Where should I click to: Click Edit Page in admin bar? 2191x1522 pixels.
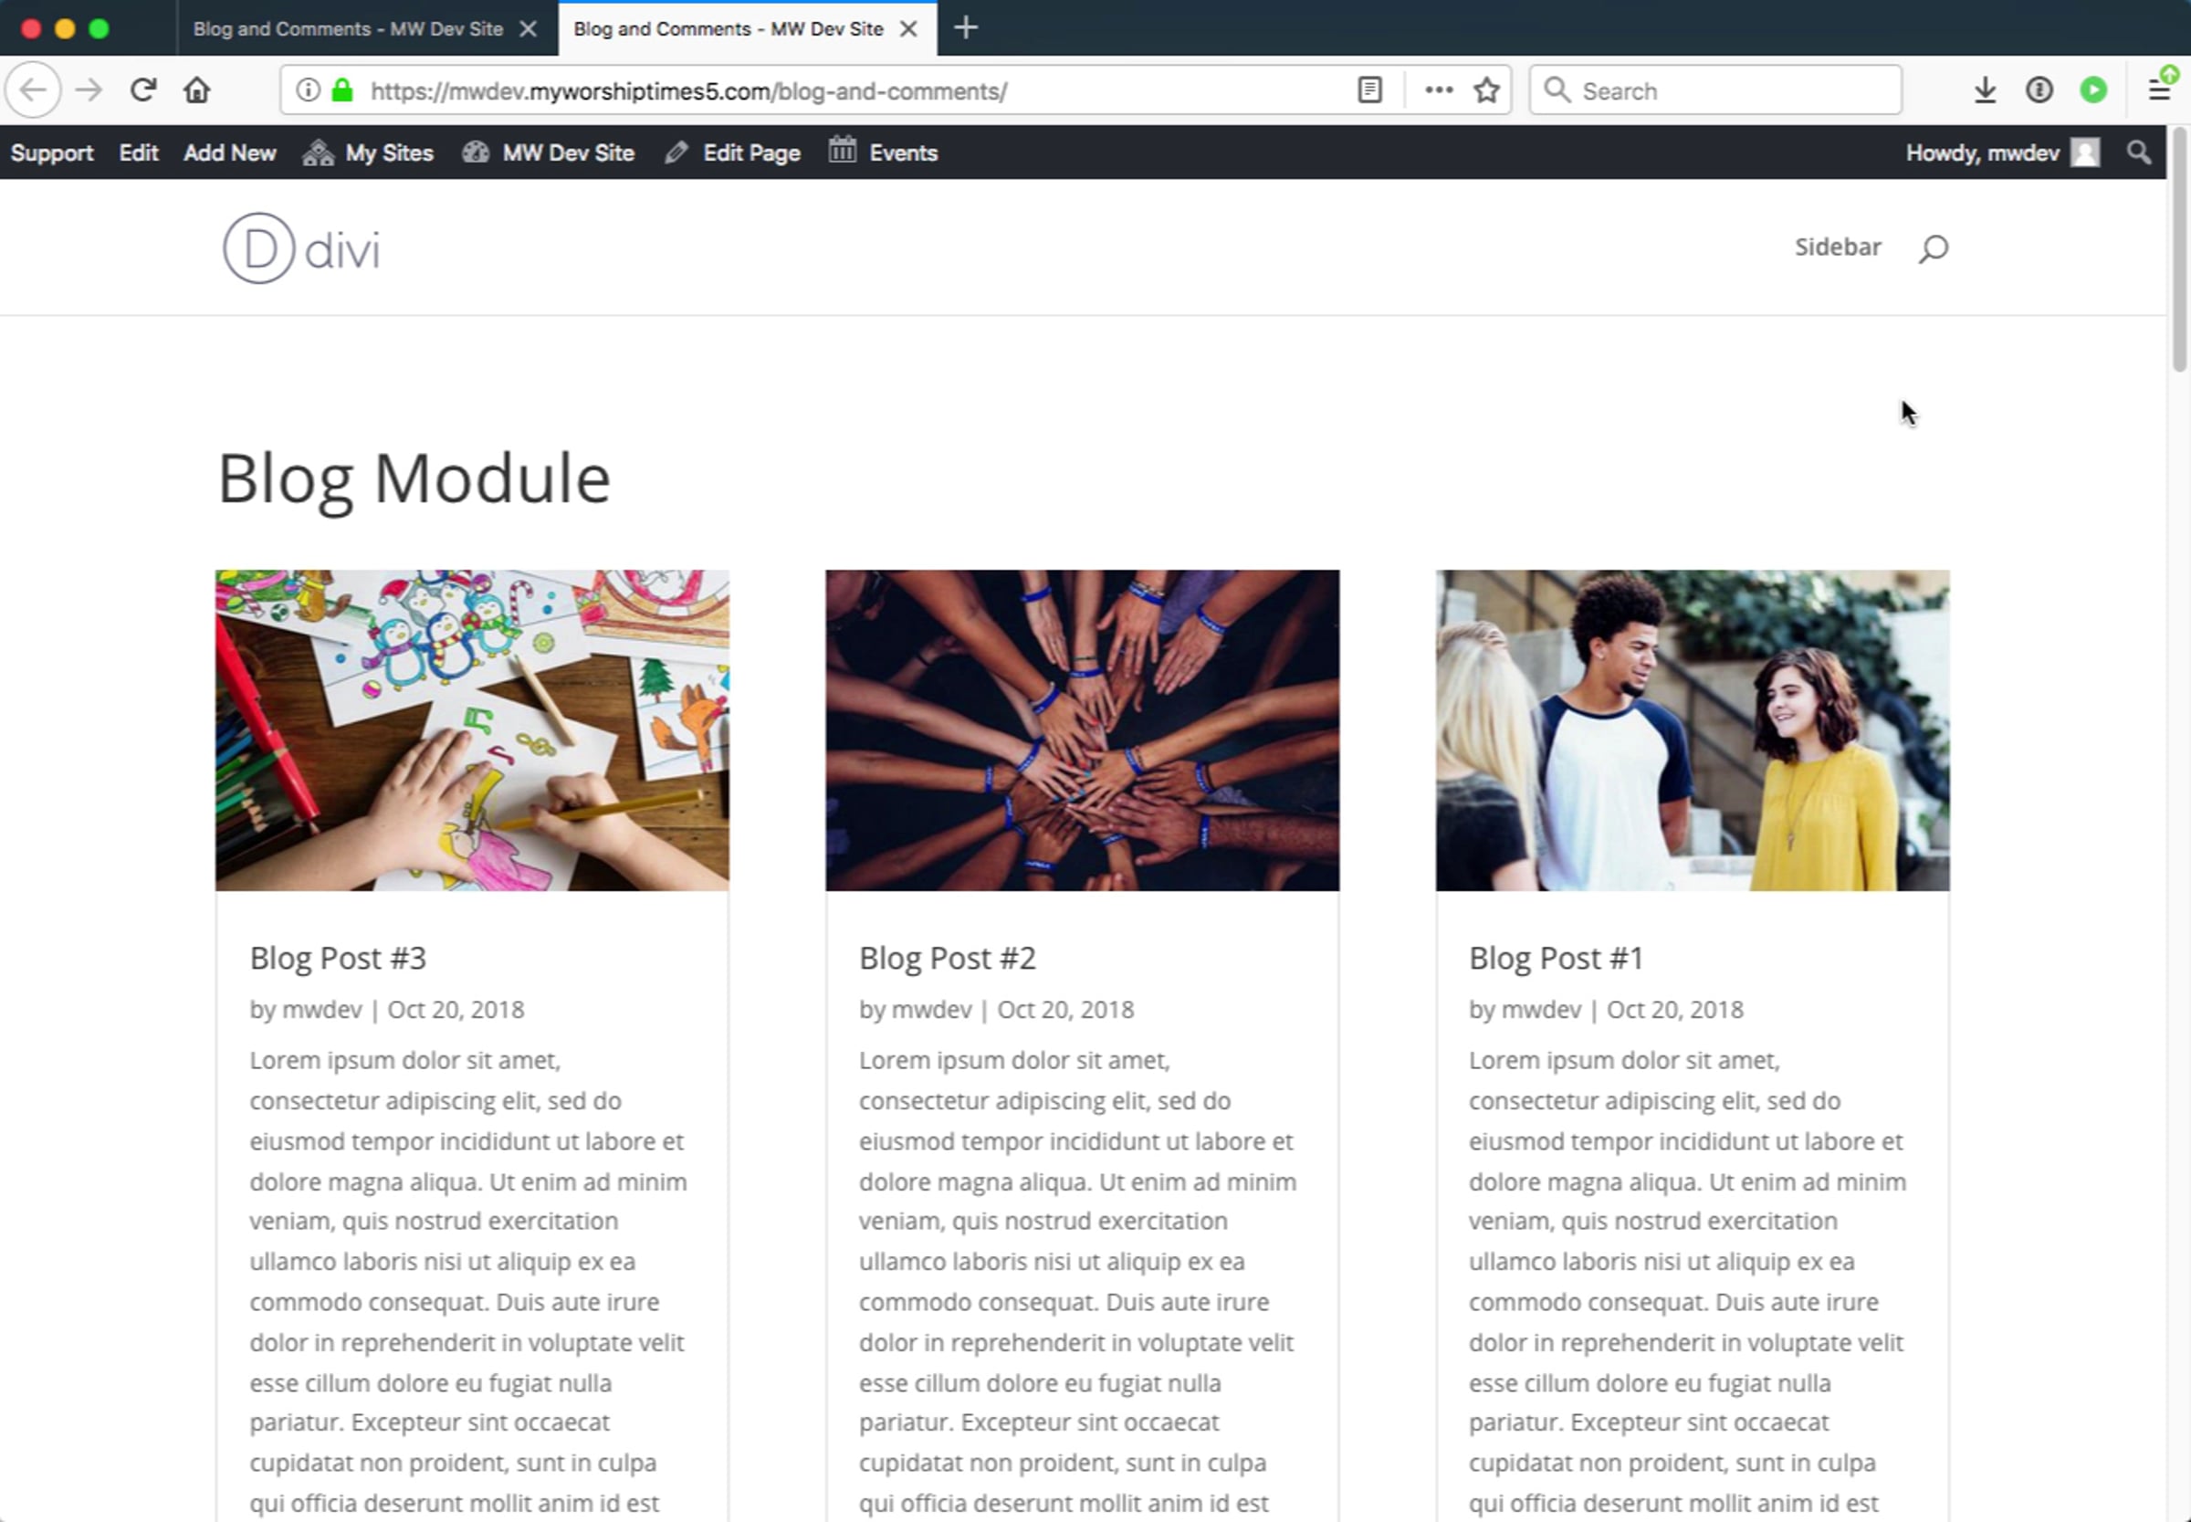(732, 152)
